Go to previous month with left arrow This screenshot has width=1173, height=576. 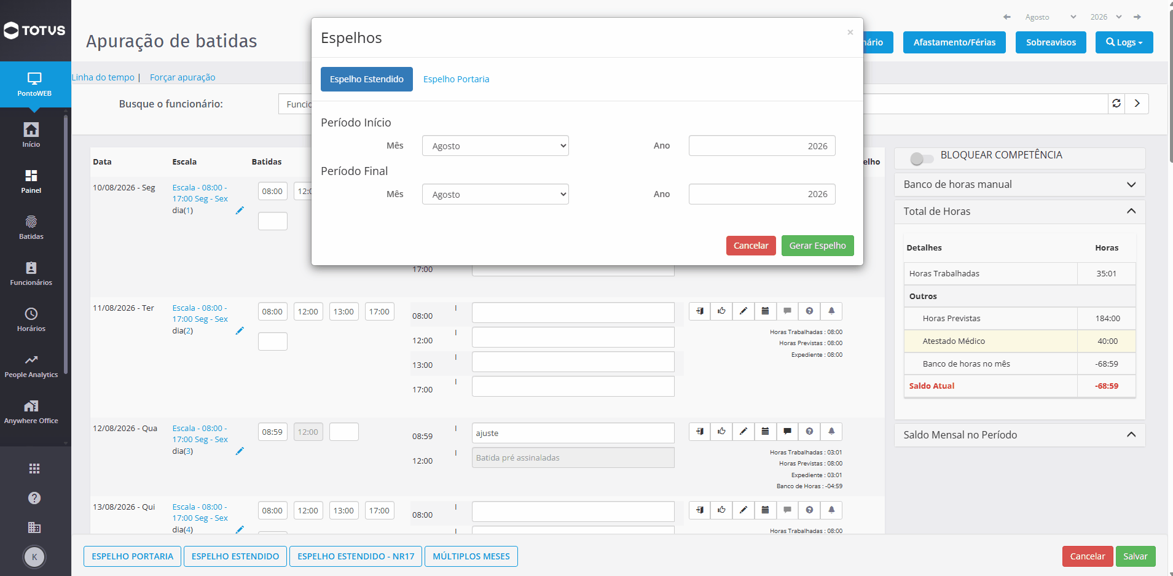1006,17
